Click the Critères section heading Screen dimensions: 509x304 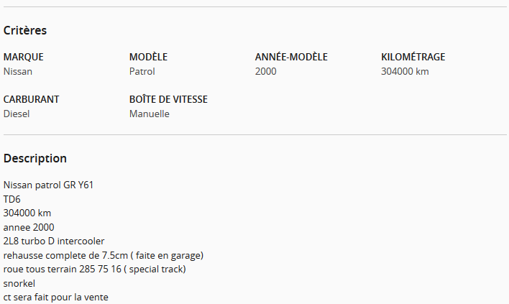point(25,30)
